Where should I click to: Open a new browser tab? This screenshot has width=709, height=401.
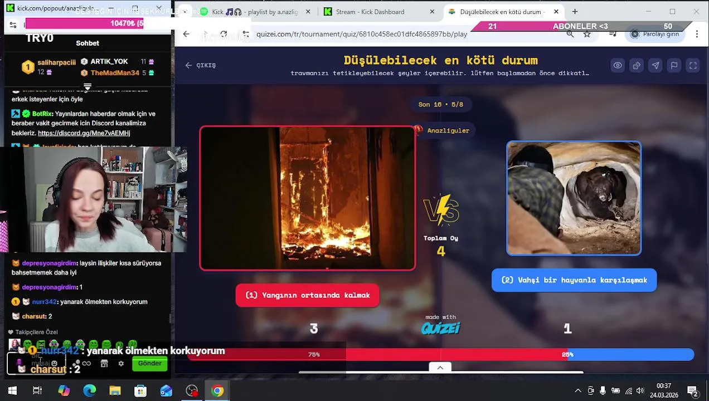point(575,12)
